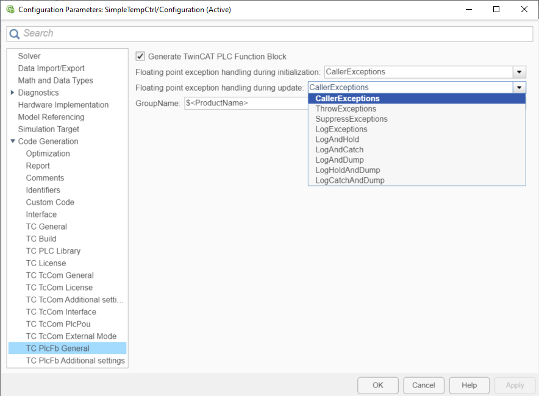Open Comments settings
This screenshot has height=396, width=539.
pos(45,178)
